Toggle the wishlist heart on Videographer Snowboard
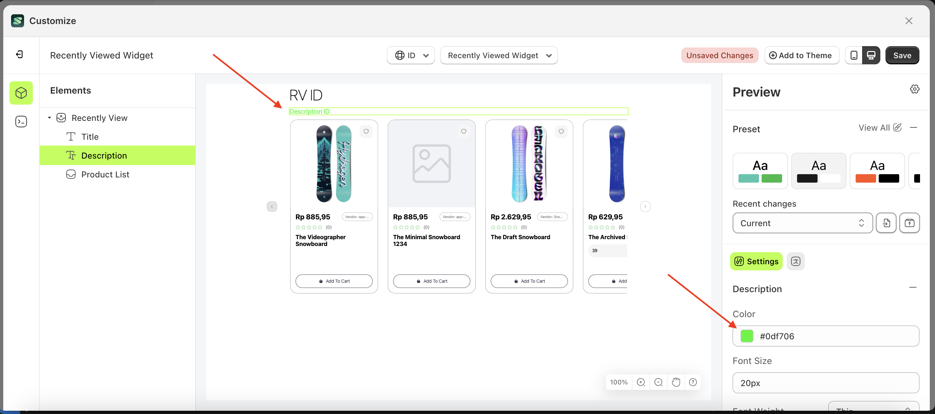 pyautogui.click(x=366, y=131)
